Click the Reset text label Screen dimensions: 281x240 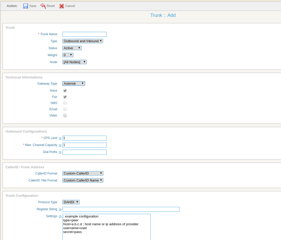51,6
